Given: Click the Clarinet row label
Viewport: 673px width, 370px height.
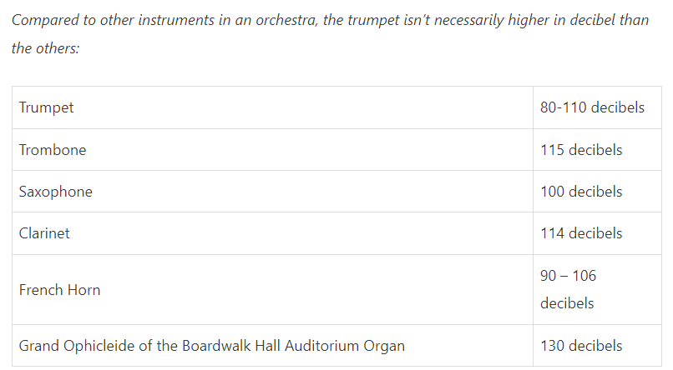Looking at the screenshot, I should 44,233.
